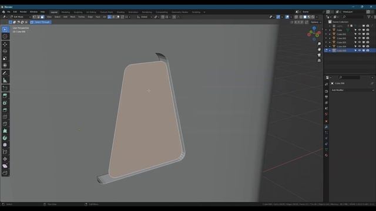Switch to edge select mode
Viewport: 376px width, 211px height.
pyautogui.click(x=38, y=17)
